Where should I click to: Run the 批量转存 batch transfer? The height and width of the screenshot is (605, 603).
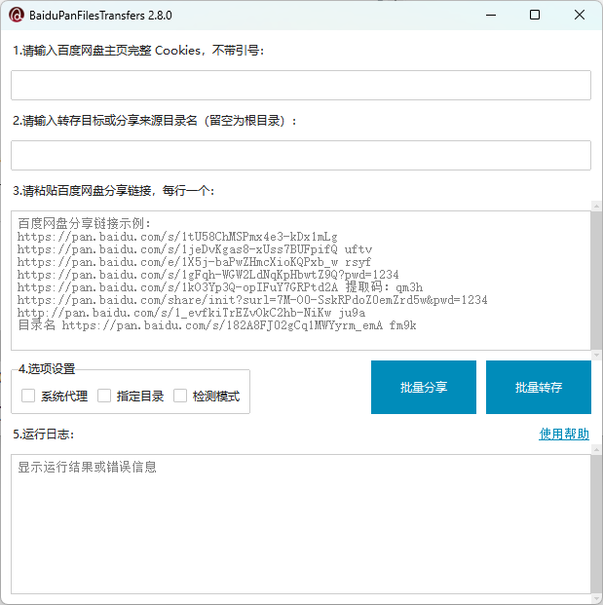click(539, 388)
